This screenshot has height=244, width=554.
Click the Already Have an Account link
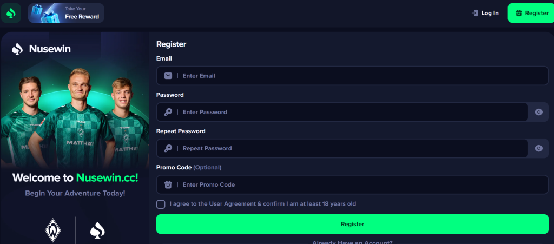(352, 242)
